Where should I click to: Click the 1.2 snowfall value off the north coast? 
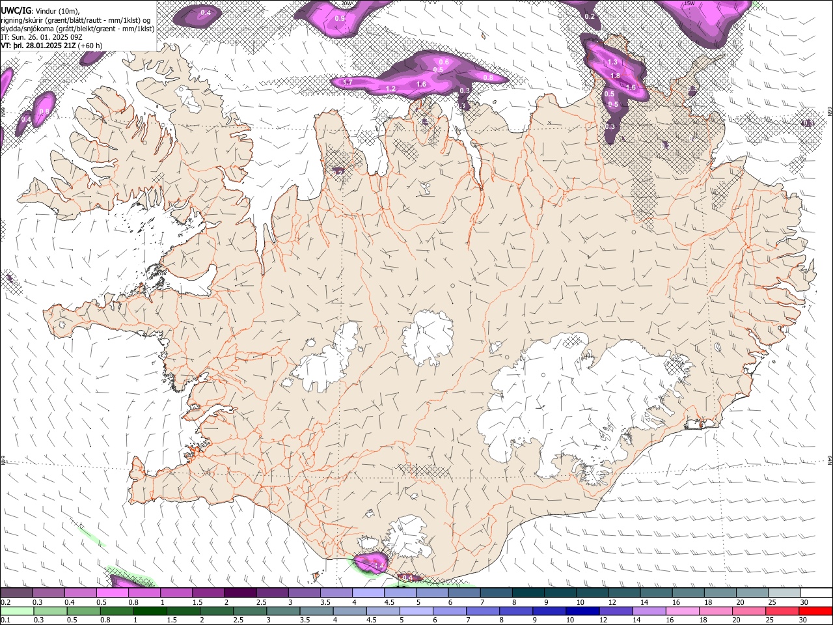390,89
